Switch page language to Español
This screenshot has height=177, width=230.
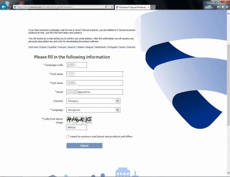click(x=52, y=47)
